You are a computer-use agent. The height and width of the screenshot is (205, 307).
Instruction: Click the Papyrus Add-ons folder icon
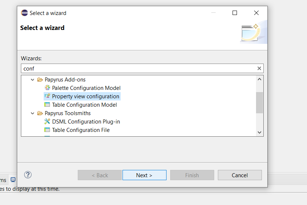point(40,80)
